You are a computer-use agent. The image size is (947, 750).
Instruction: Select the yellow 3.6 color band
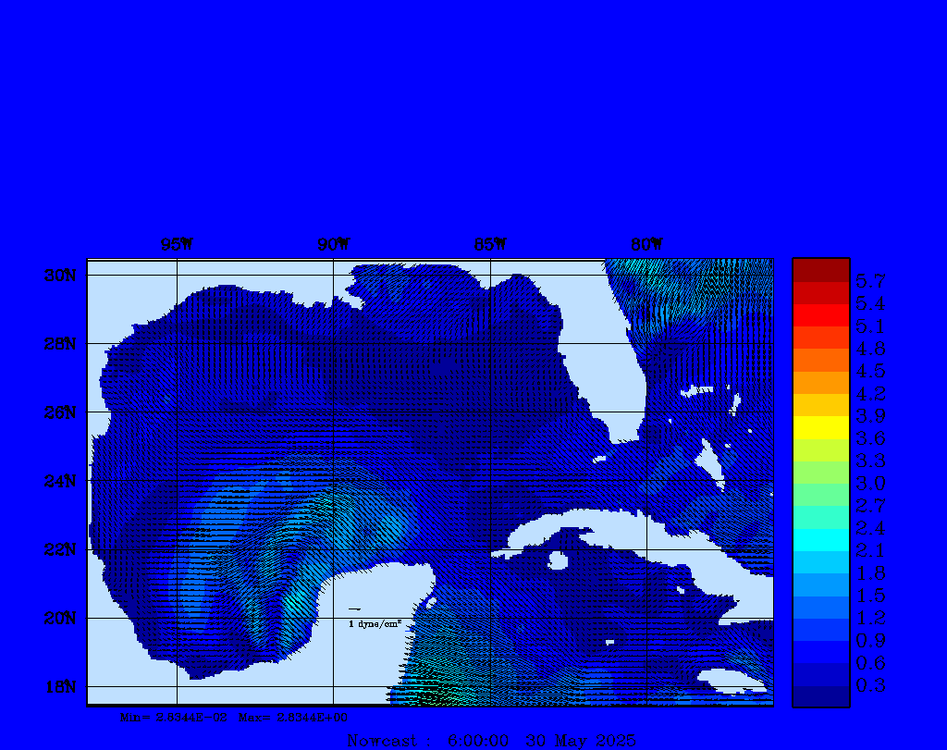820,427
